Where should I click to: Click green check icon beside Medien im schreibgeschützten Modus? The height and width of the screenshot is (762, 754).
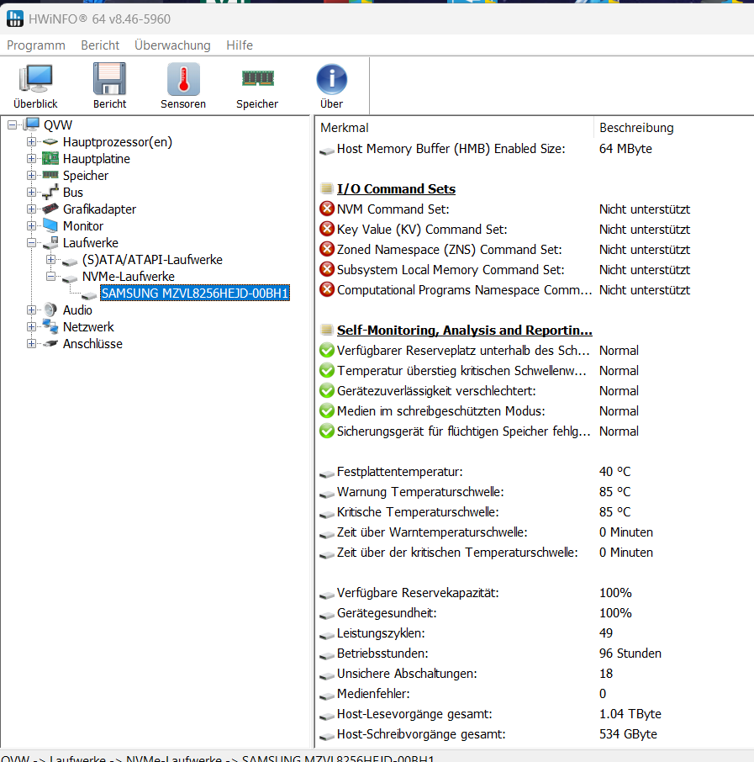tap(327, 410)
